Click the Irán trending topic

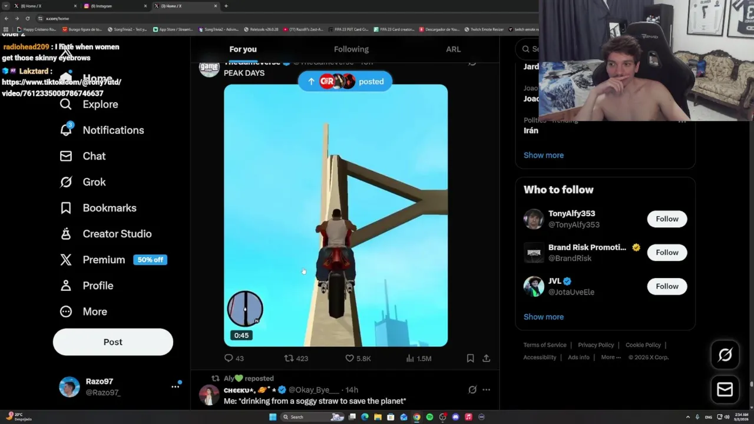(531, 131)
